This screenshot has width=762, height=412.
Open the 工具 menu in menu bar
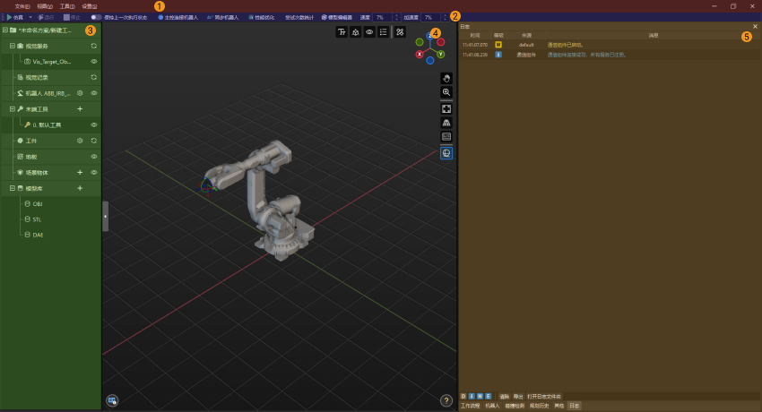click(67, 5)
